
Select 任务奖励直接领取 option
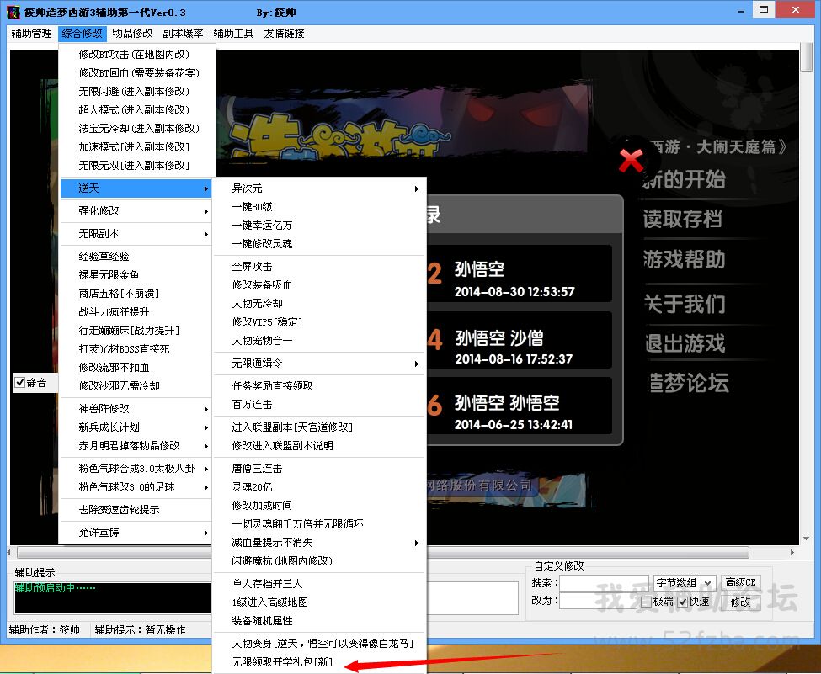click(x=319, y=386)
